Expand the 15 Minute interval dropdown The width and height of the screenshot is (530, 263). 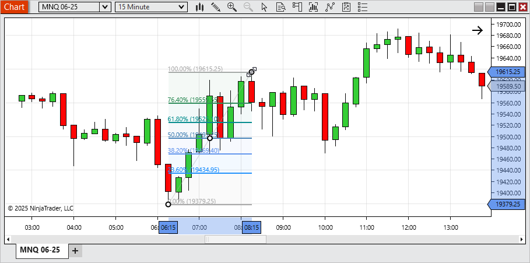pos(182,7)
